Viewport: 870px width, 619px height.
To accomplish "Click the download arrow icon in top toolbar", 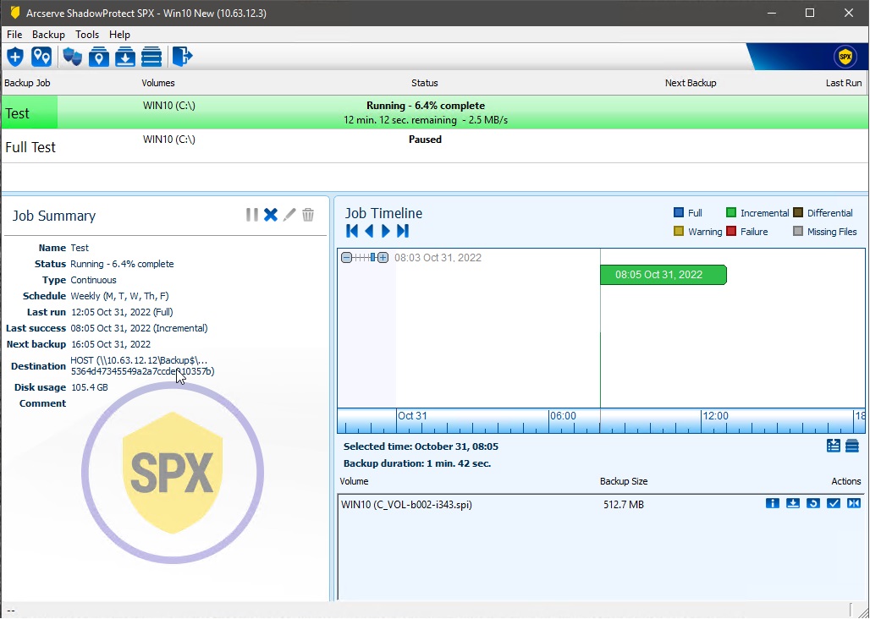I will pos(125,57).
